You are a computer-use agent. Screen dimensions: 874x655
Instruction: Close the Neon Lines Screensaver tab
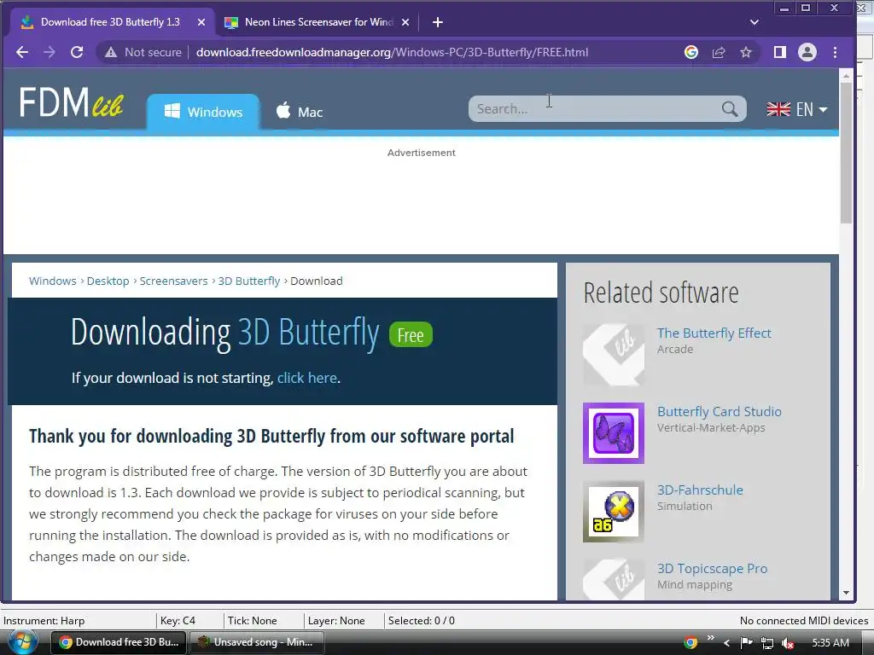(x=405, y=22)
